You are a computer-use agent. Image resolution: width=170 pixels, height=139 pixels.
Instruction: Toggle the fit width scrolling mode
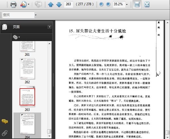tap(137, 4)
